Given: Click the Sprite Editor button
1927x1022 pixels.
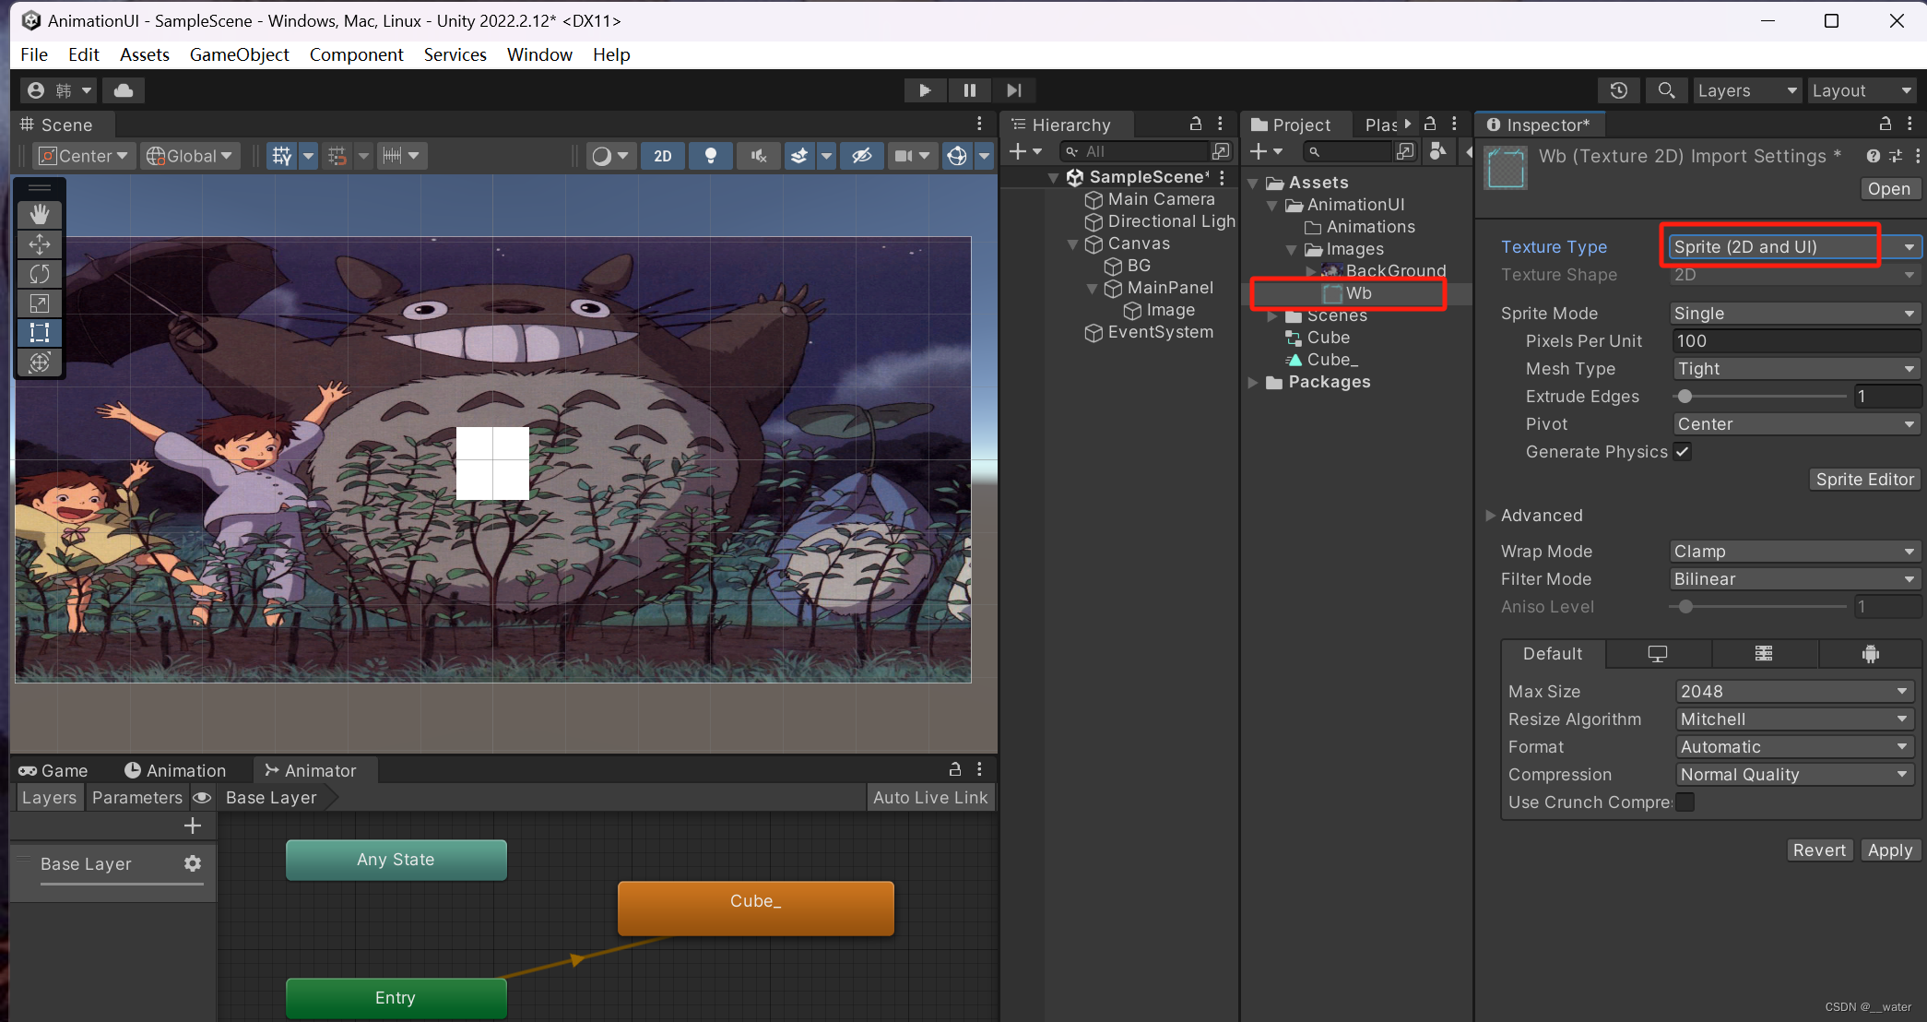Looking at the screenshot, I should [1864, 480].
